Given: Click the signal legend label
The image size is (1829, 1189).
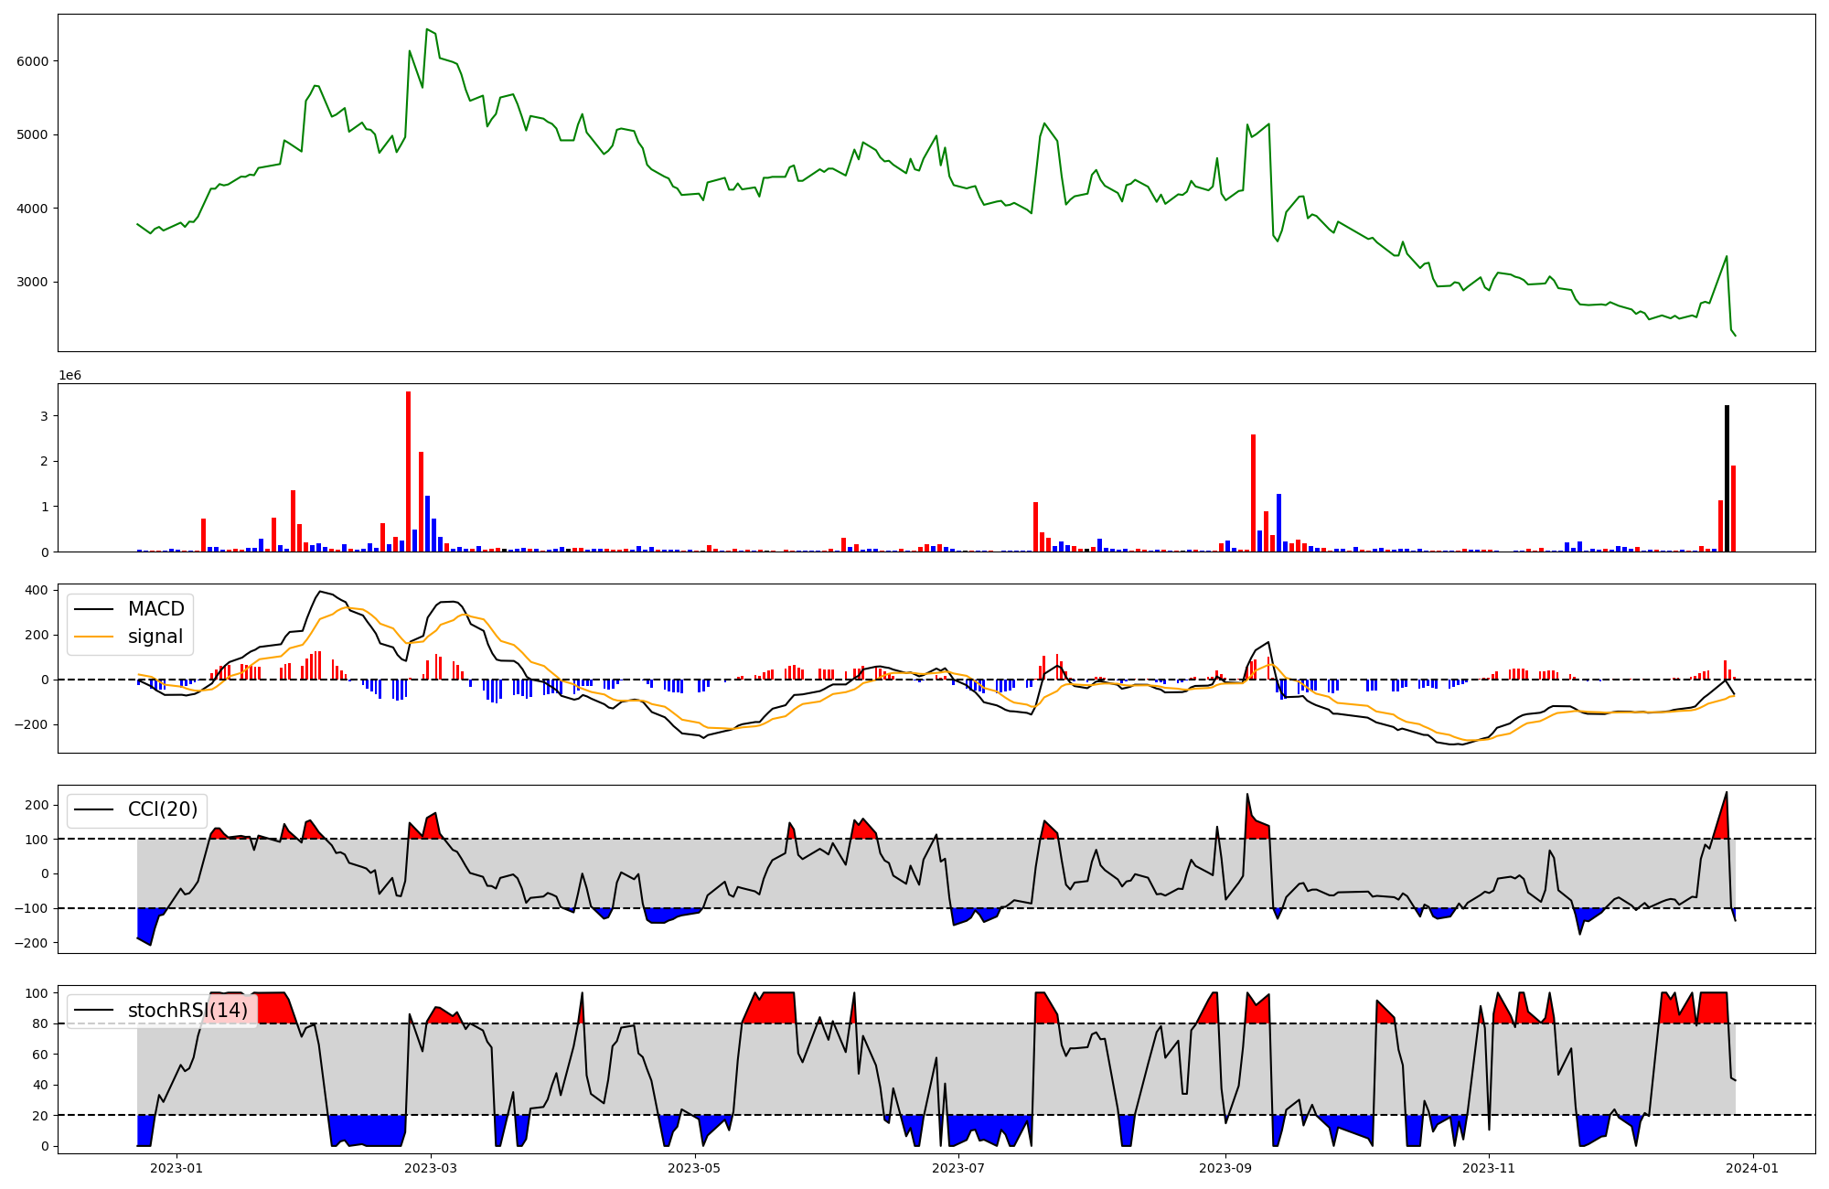Looking at the screenshot, I should pos(155,637).
